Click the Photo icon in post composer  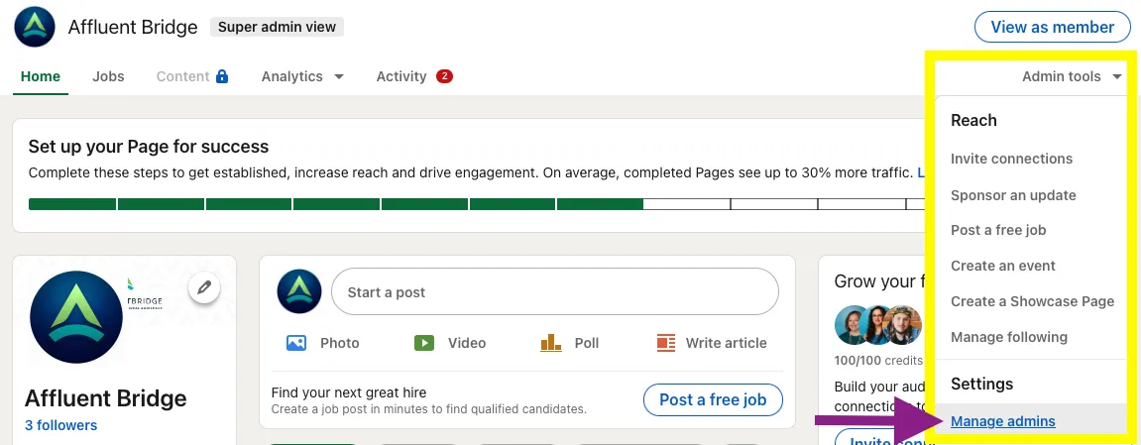[295, 343]
